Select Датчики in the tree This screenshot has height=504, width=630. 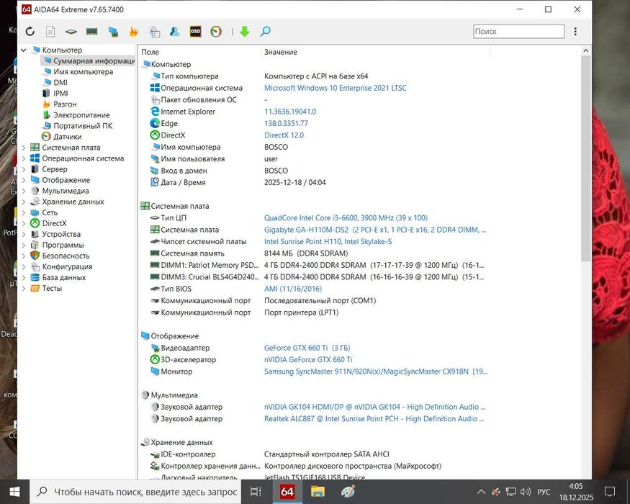(x=68, y=137)
